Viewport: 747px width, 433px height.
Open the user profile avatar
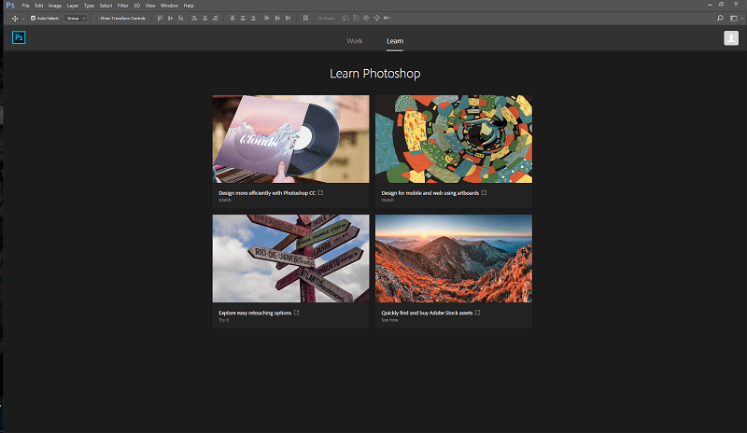click(x=731, y=38)
